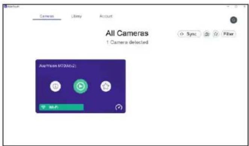Viewport: 249px width, 146px height.
Task: Click the speed gauge icon on camera card
Action: [x=119, y=107]
